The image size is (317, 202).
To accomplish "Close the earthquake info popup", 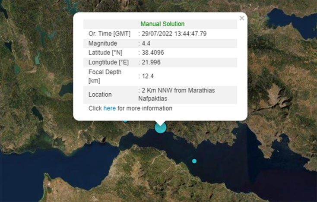I will tap(242, 18).
